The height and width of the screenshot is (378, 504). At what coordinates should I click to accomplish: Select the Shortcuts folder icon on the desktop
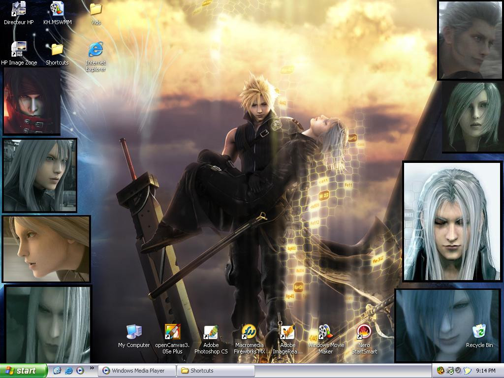57,54
